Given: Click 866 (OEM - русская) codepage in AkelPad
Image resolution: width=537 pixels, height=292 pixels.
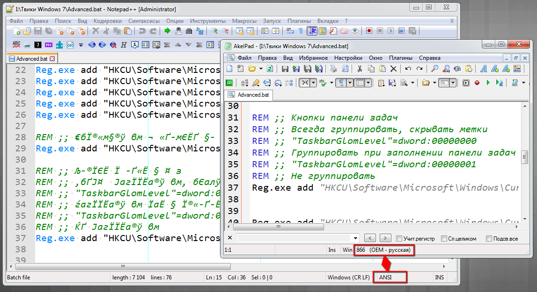Looking at the screenshot, I should click(x=383, y=250).
